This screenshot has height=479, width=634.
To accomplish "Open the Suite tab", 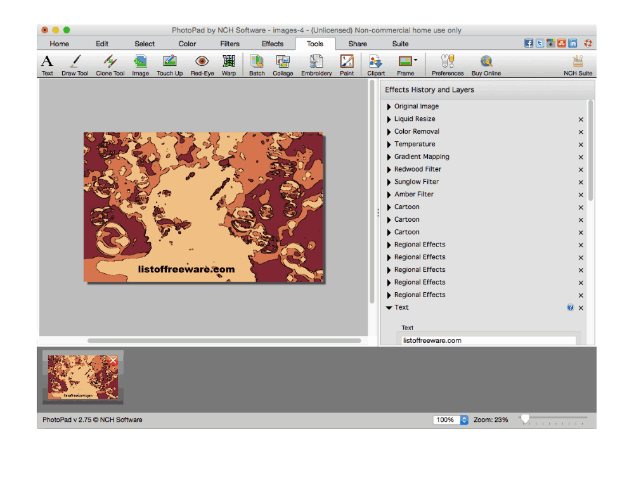I will tap(400, 44).
